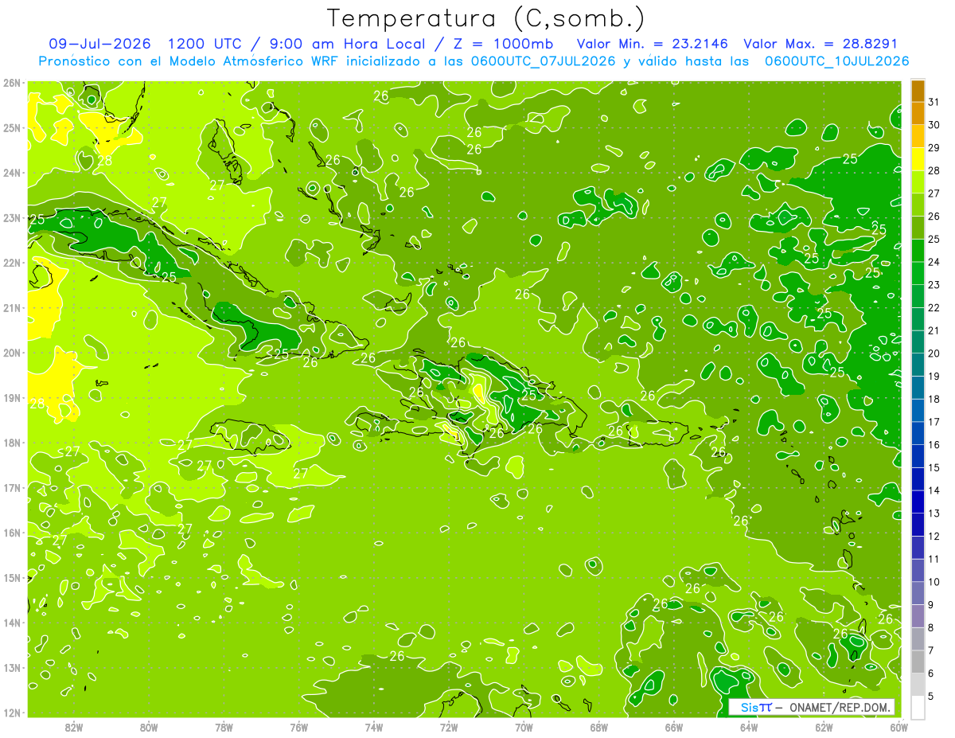
Task: Click the longitude axis label 70W
Action: coord(524,726)
